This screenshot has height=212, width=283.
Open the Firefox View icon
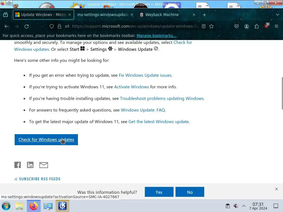tap(6, 15)
